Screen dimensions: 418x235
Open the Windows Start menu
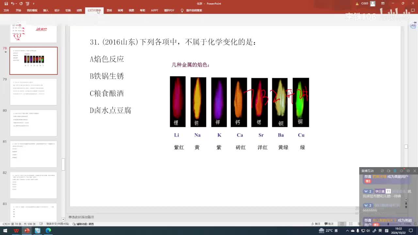coord(5,231)
